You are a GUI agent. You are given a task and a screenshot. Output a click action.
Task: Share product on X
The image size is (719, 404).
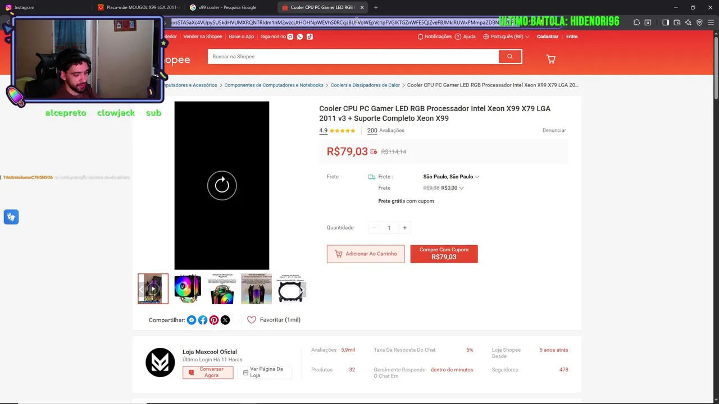click(225, 320)
